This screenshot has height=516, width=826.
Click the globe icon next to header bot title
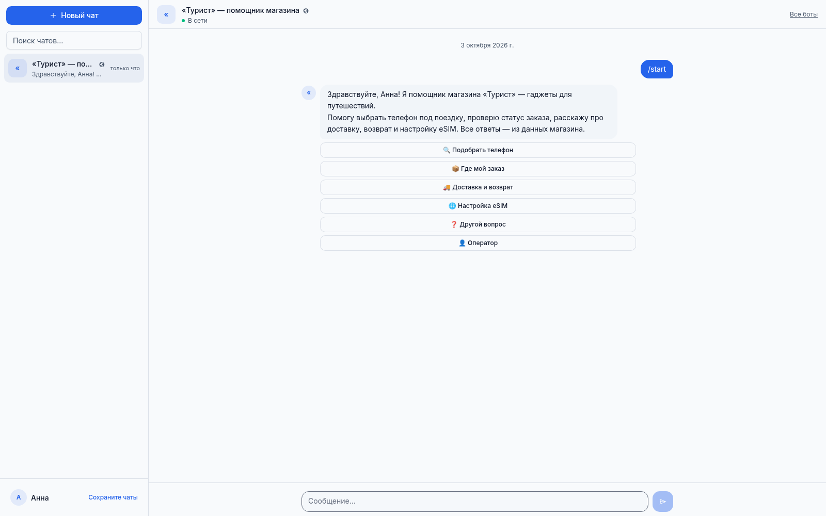coord(306,11)
